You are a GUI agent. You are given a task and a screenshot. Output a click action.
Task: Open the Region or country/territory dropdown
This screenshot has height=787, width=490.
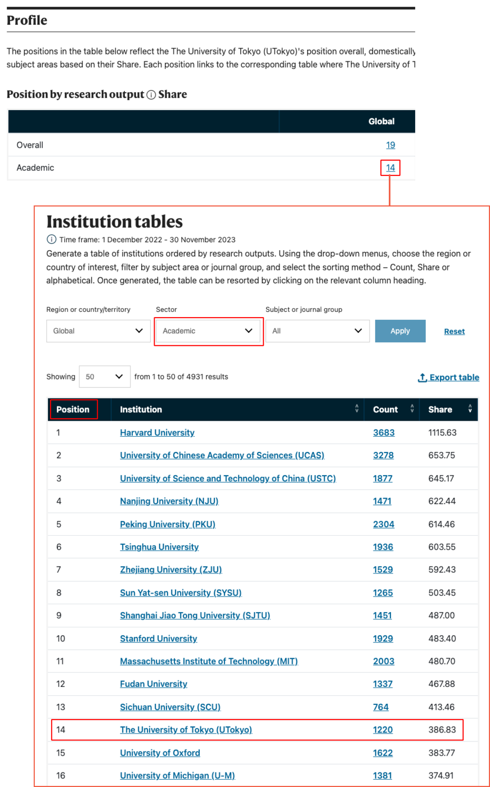click(98, 331)
